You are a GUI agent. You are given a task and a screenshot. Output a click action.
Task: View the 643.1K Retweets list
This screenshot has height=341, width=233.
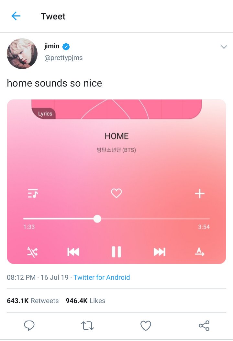(33, 301)
